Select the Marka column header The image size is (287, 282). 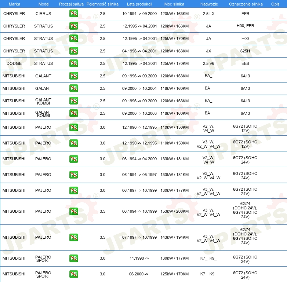(x=14, y=4)
